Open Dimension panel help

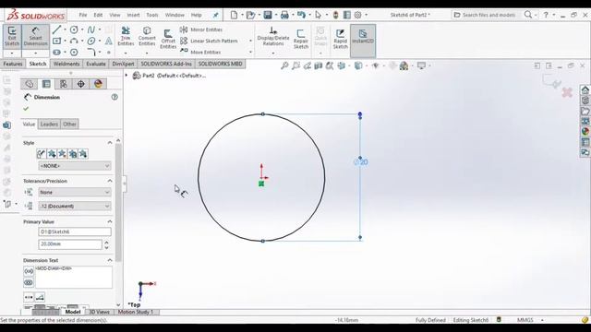pos(115,97)
